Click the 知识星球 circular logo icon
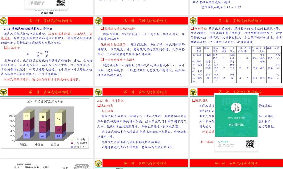 tap(219, 141)
